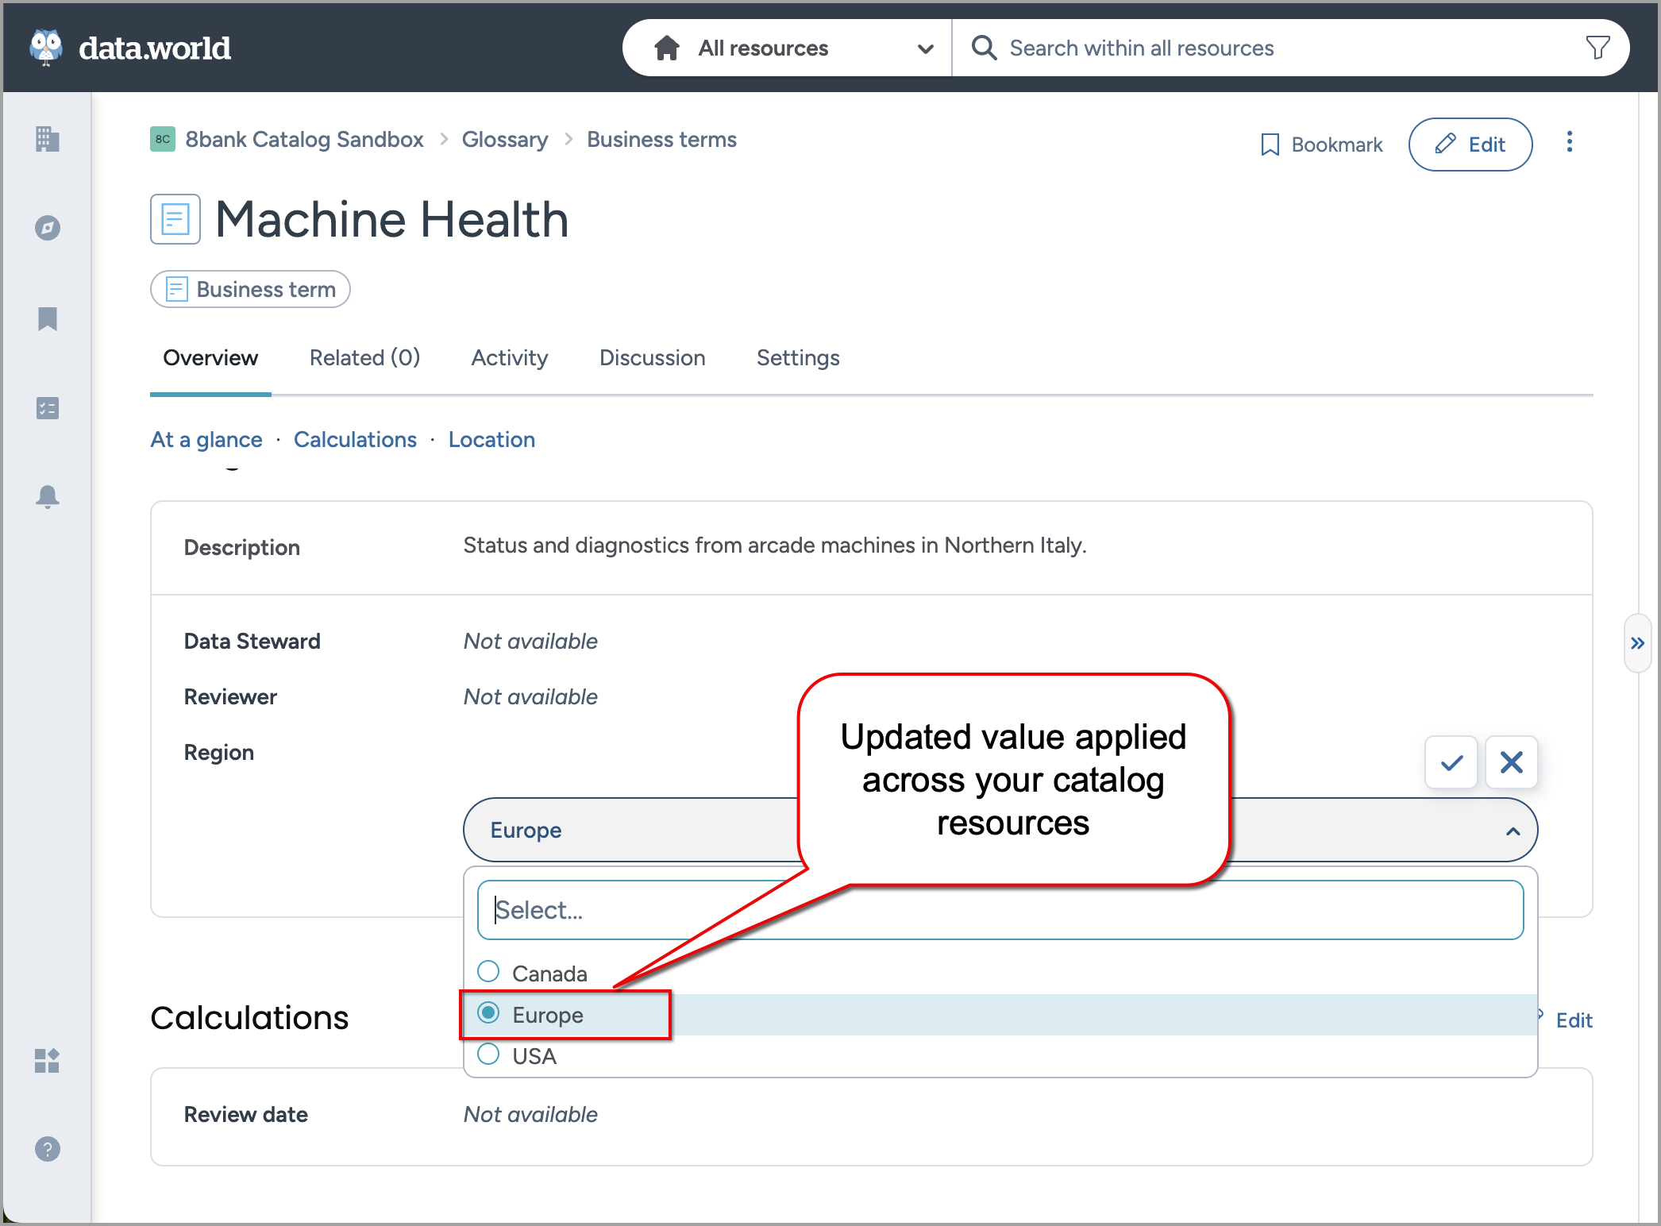Image resolution: width=1661 pixels, height=1226 pixels.
Task: Open the organizations building icon in sidebar
Action: tap(48, 139)
